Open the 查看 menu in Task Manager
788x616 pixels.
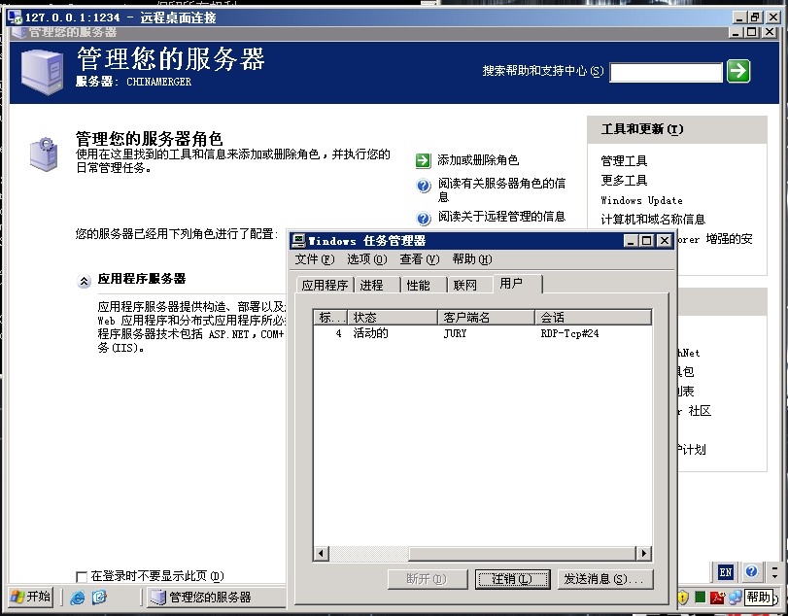click(419, 259)
